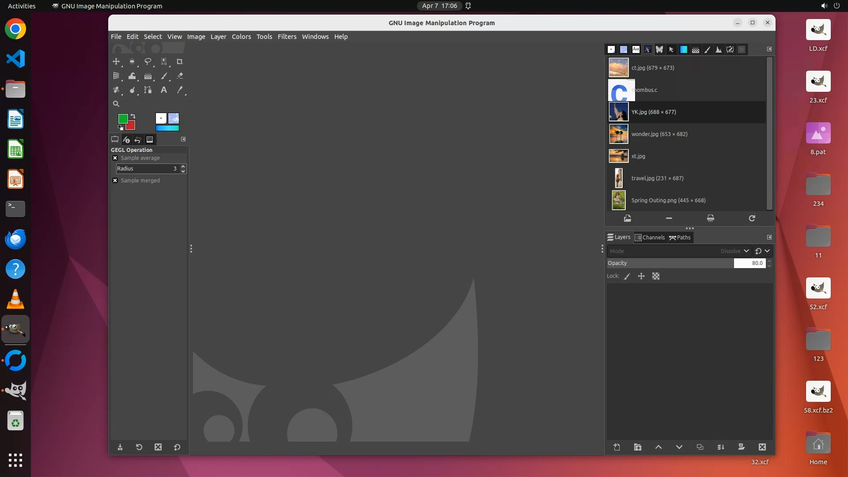The width and height of the screenshot is (848, 477).
Task: Toggle the Sample merged checkbox
Action: point(115,181)
